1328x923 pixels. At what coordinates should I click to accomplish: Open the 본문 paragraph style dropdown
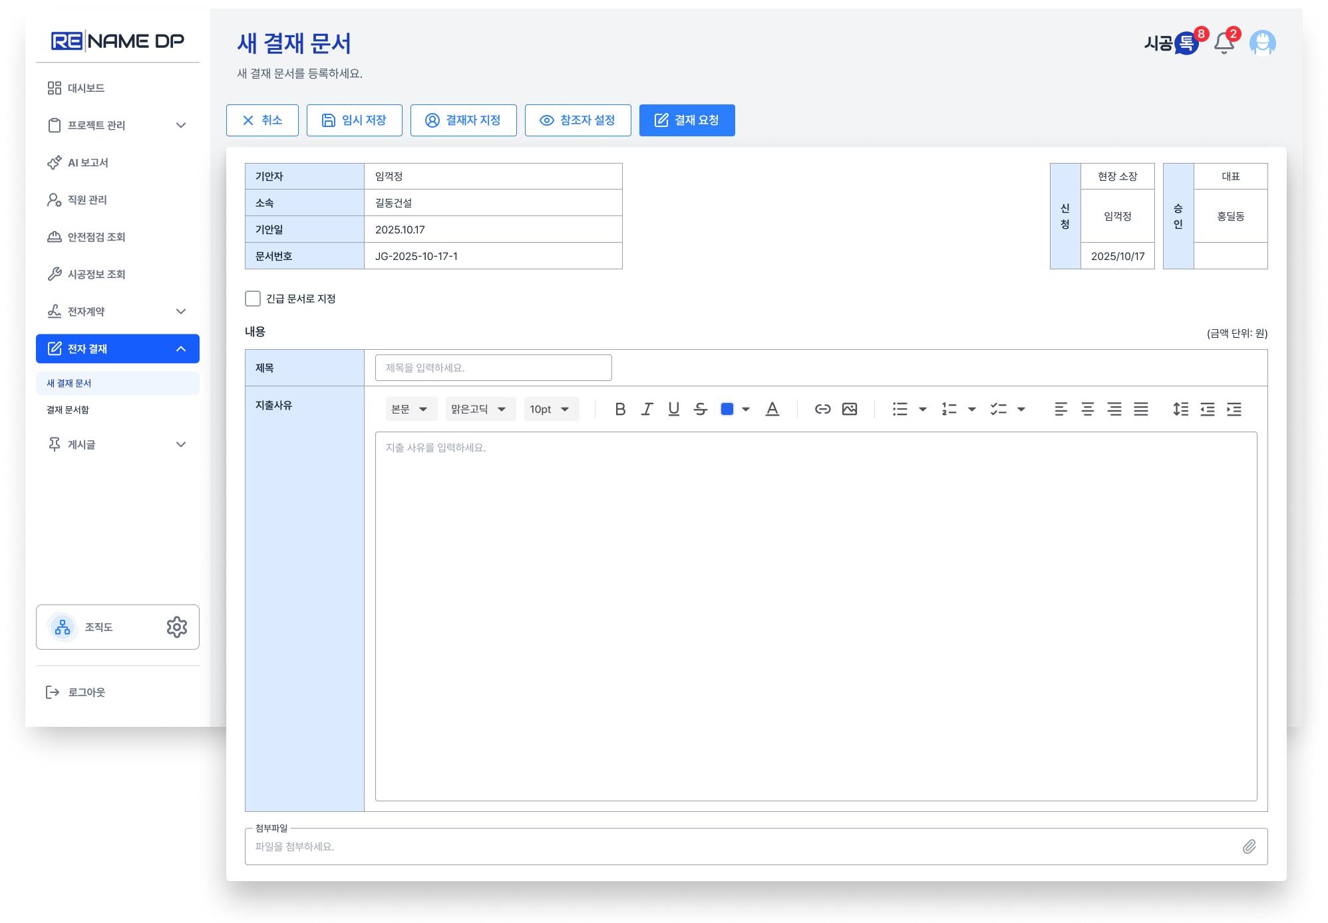[411, 409]
